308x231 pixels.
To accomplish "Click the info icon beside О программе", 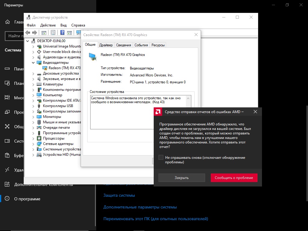I will (7, 199).
